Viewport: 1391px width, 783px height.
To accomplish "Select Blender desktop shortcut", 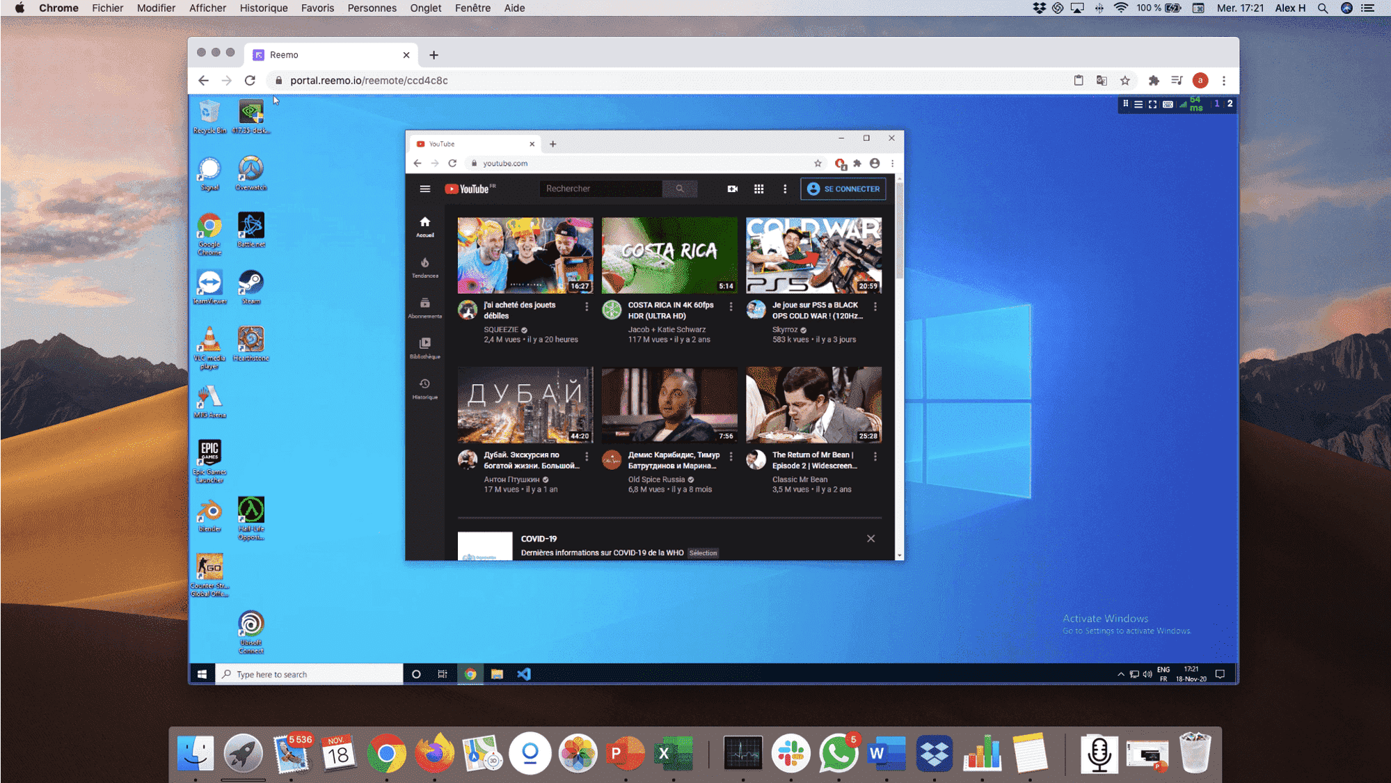I will (x=209, y=516).
